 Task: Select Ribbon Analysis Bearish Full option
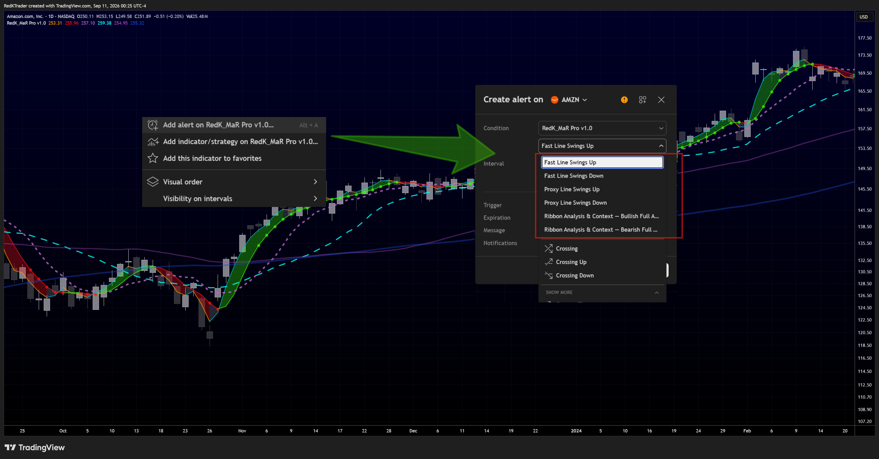(x=602, y=230)
